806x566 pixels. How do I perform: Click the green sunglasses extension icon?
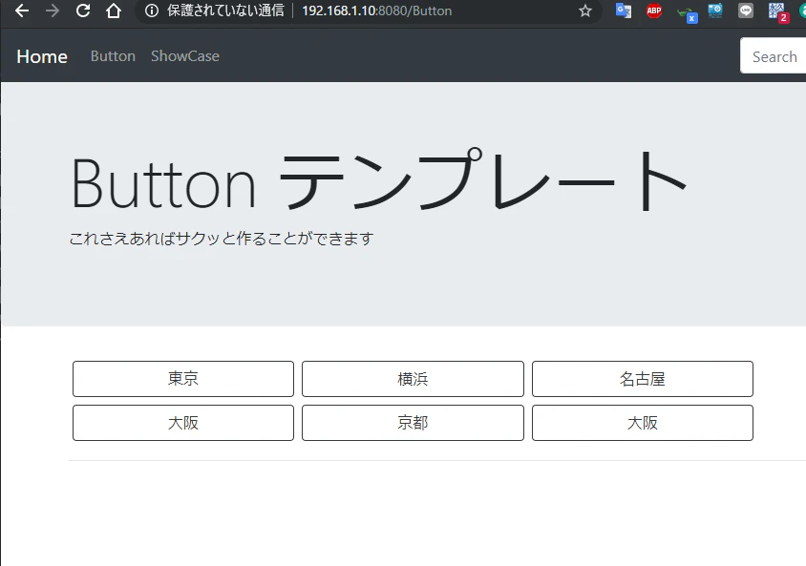click(x=687, y=14)
